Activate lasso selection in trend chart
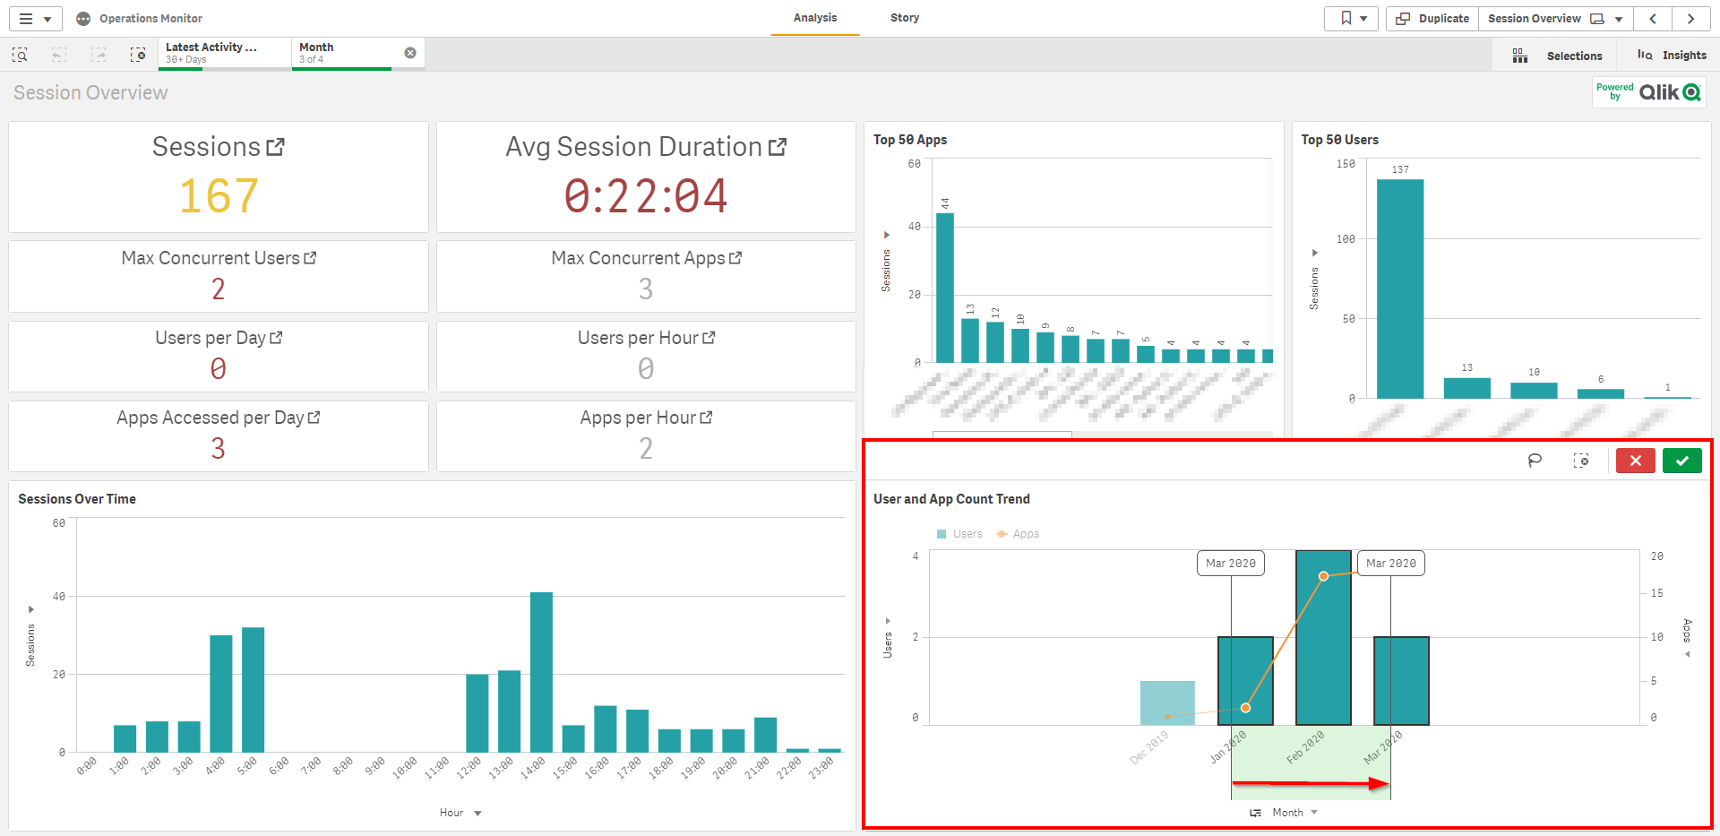This screenshot has height=836, width=1720. pos(1535,461)
